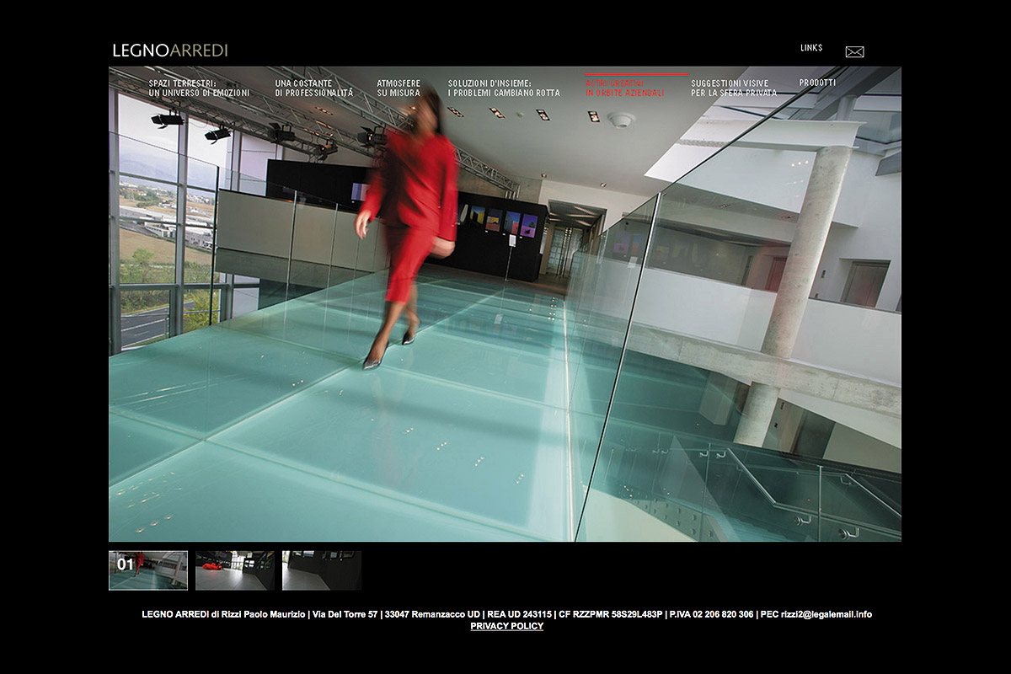Click the 'REA UD 243115' text
The width and height of the screenshot is (1011, 674).
(520, 614)
